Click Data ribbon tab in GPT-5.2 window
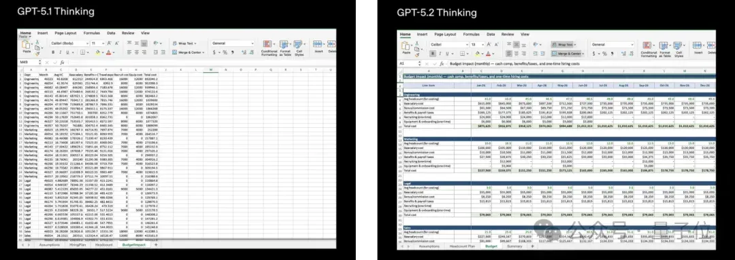Image resolution: width=735 pixels, height=260 pixels. click(x=491, y=34)
